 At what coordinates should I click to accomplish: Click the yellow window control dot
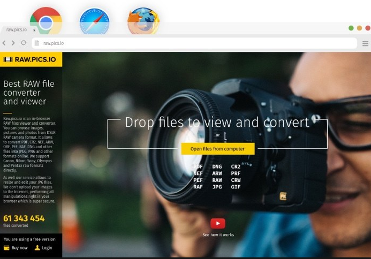[x=359, y=28]
